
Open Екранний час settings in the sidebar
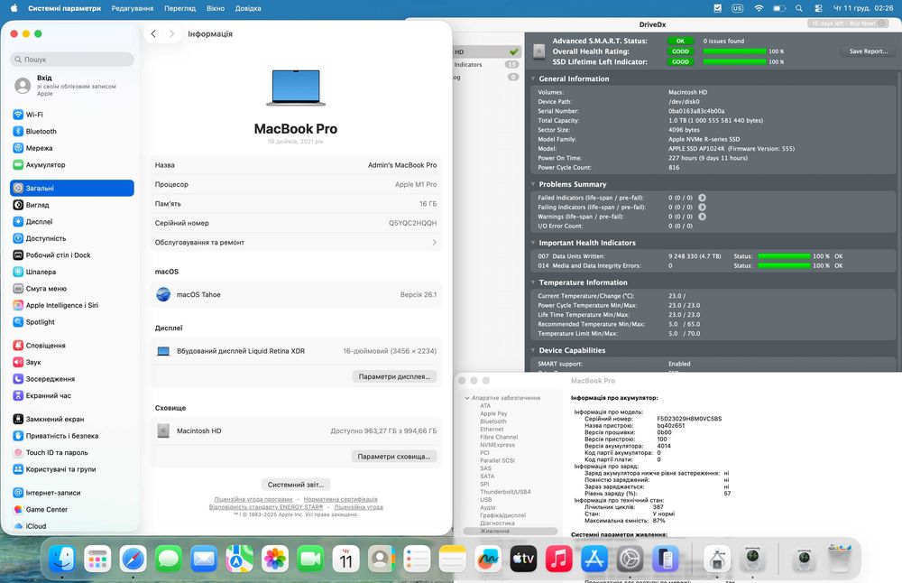click(72, 395)
